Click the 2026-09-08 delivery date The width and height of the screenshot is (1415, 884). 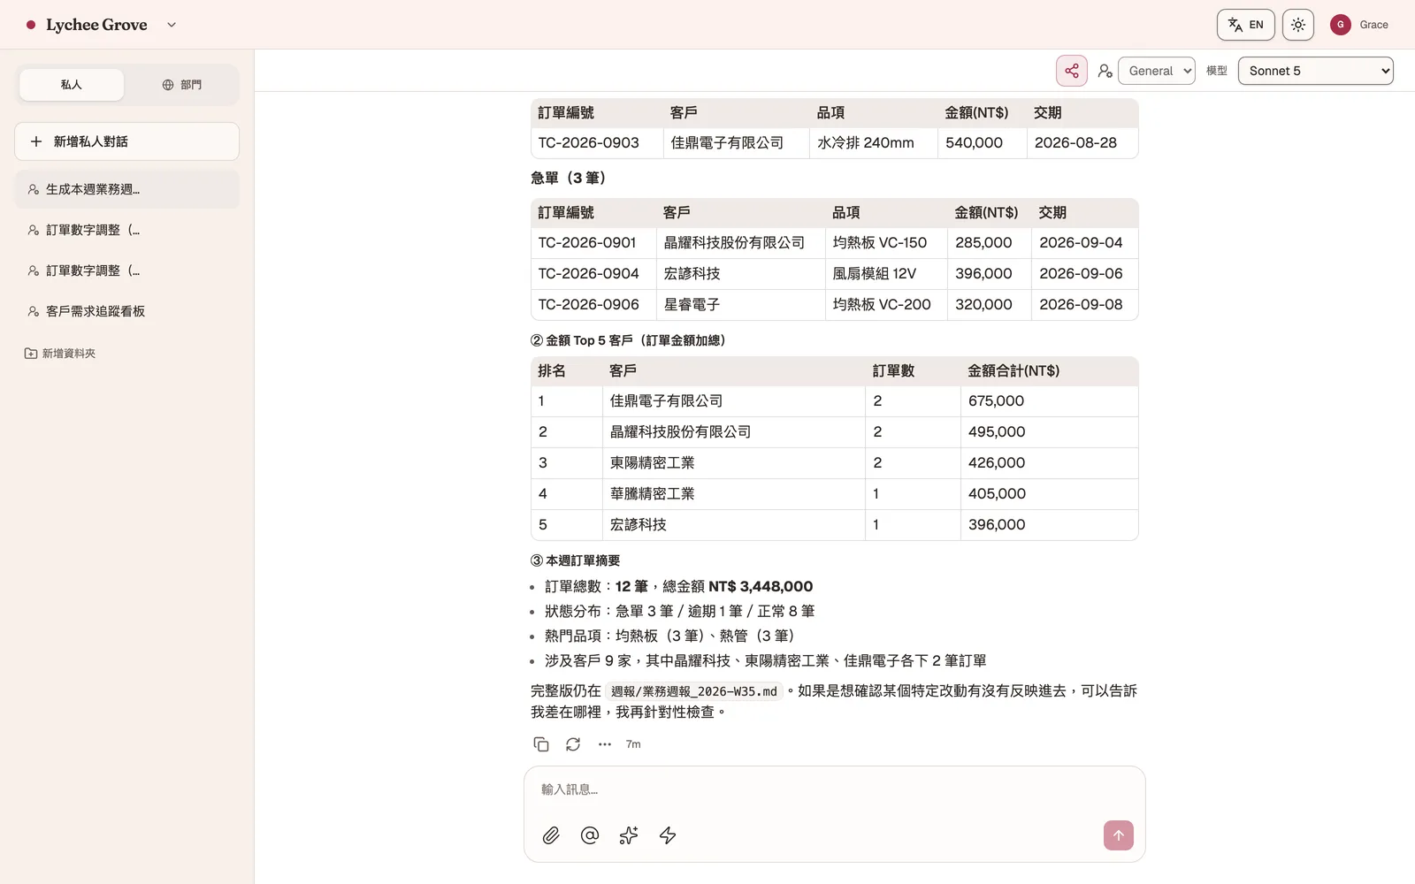click(x=1081, y=304)
